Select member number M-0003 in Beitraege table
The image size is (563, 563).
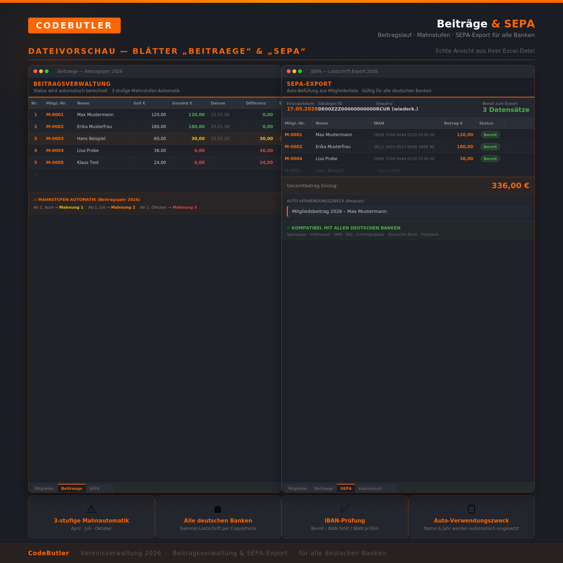[55, 139]
